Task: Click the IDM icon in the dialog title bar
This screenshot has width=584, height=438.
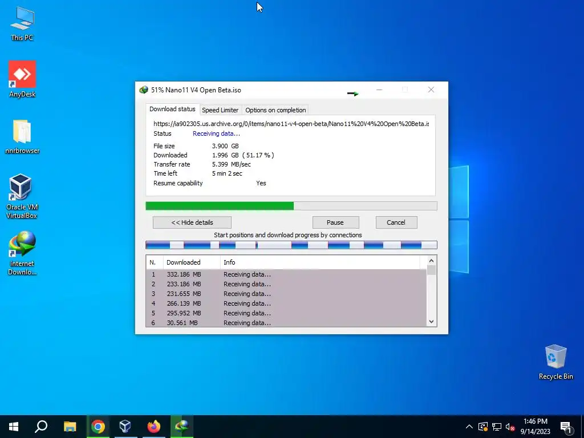Action: click(x=143, y=90)
